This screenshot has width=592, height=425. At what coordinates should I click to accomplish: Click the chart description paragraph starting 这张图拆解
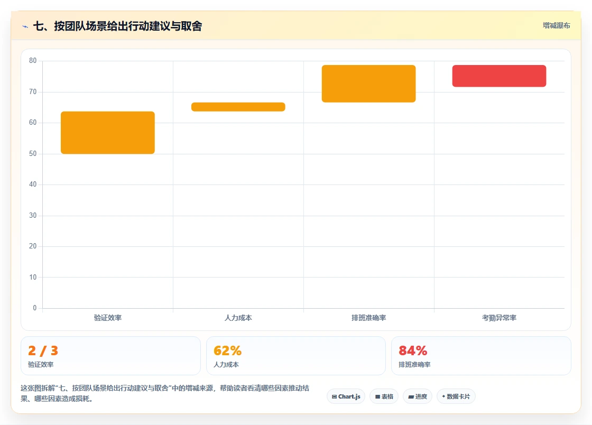165,393
